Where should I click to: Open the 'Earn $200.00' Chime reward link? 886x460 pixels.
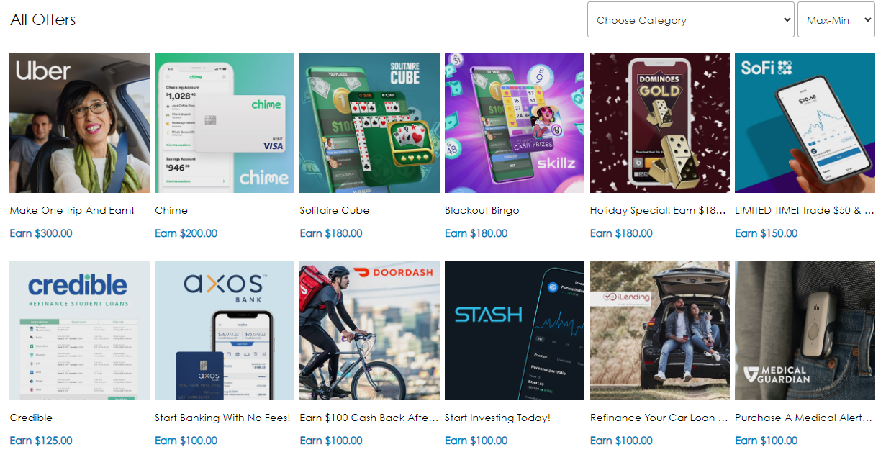pyautogui.click(x=186, y=233)
